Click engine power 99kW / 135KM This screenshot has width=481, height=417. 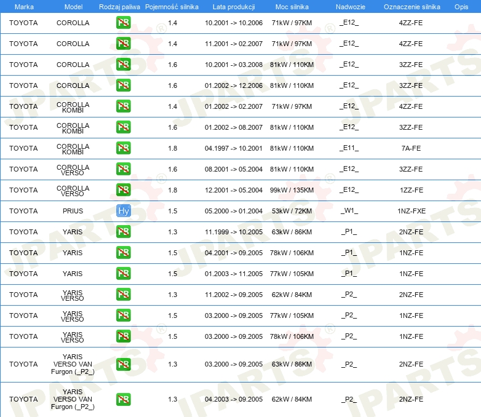[x=292, y=190]
